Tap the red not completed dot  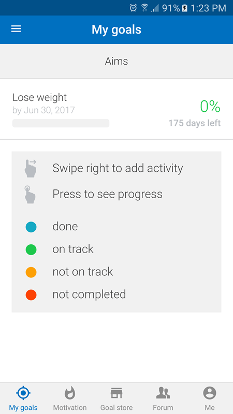tap(31, 294)
